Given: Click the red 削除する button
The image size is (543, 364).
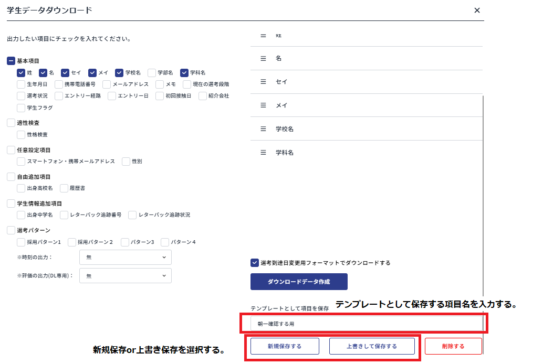Looking at the screenshot, I should (453, 346).
